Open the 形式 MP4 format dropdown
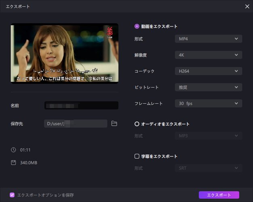The image size is (253, 202). (209, 39)
